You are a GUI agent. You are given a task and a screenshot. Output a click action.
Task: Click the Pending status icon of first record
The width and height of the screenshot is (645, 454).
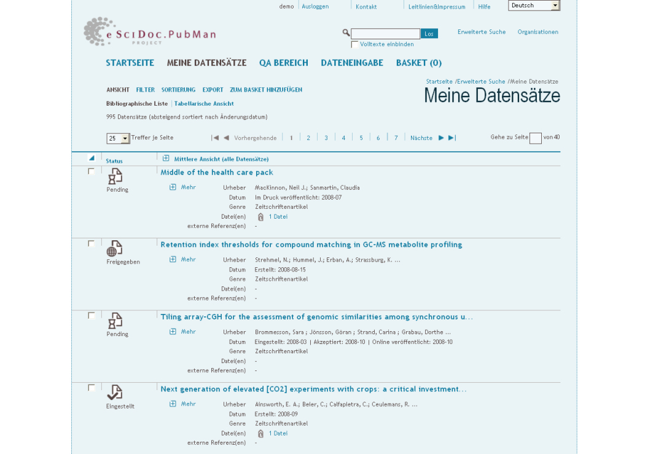pos(115,177)
